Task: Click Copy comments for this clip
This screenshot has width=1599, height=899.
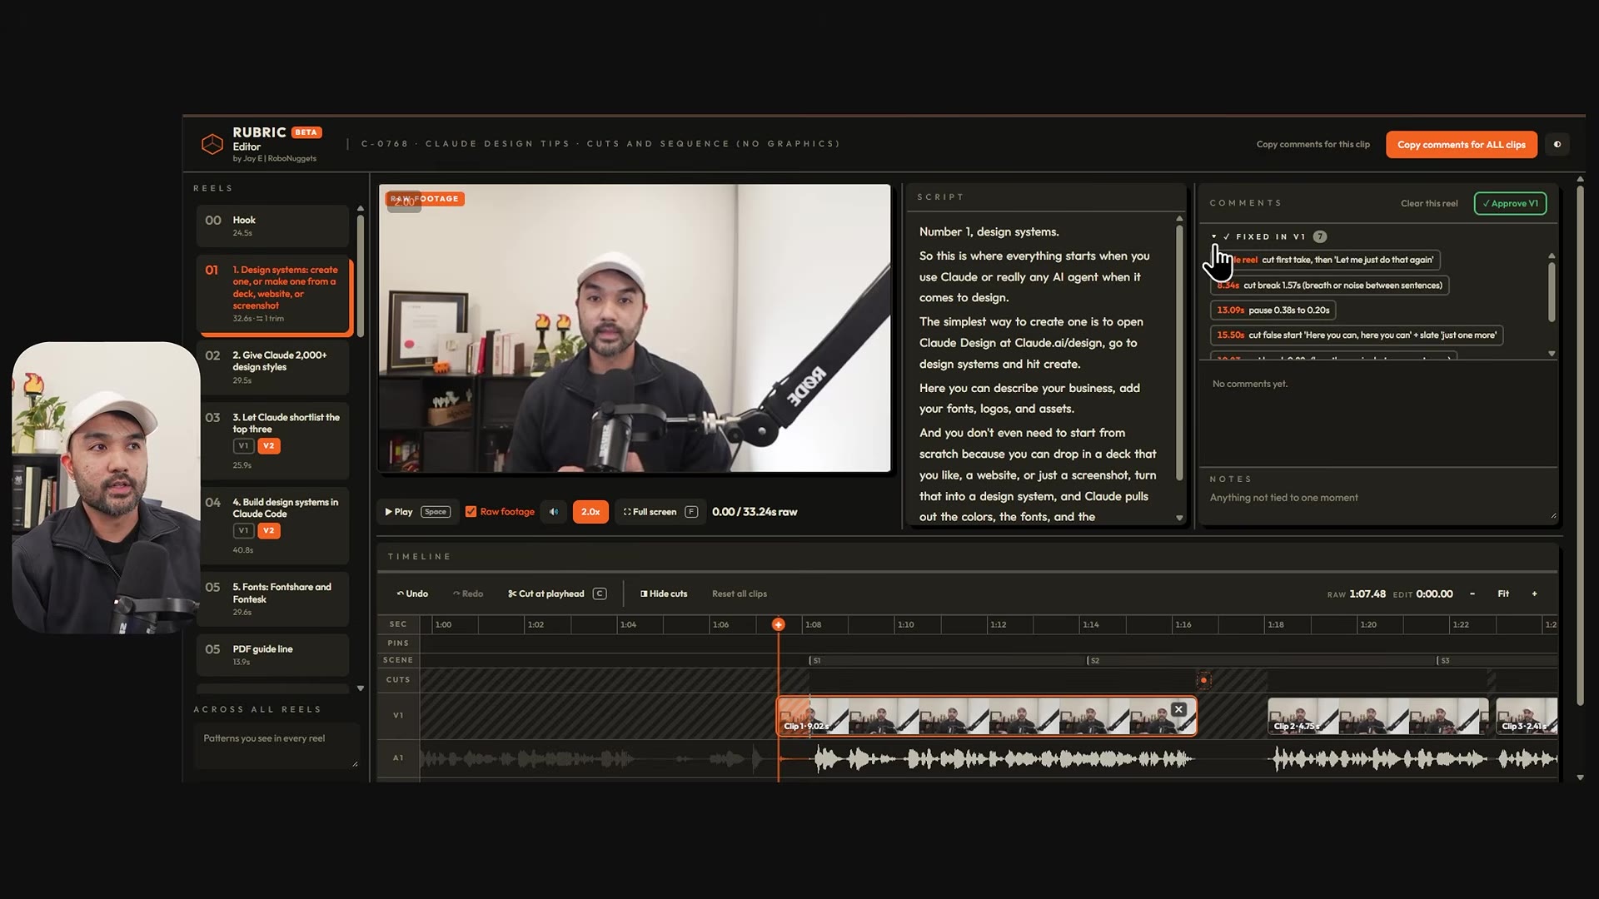Action: pyautogui.click(x=1313, y=145)
